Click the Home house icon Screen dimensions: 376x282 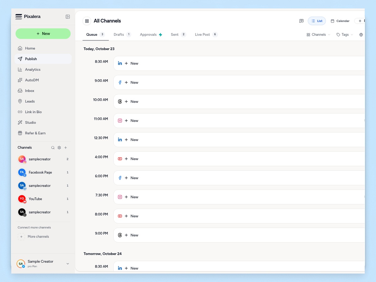20,48
